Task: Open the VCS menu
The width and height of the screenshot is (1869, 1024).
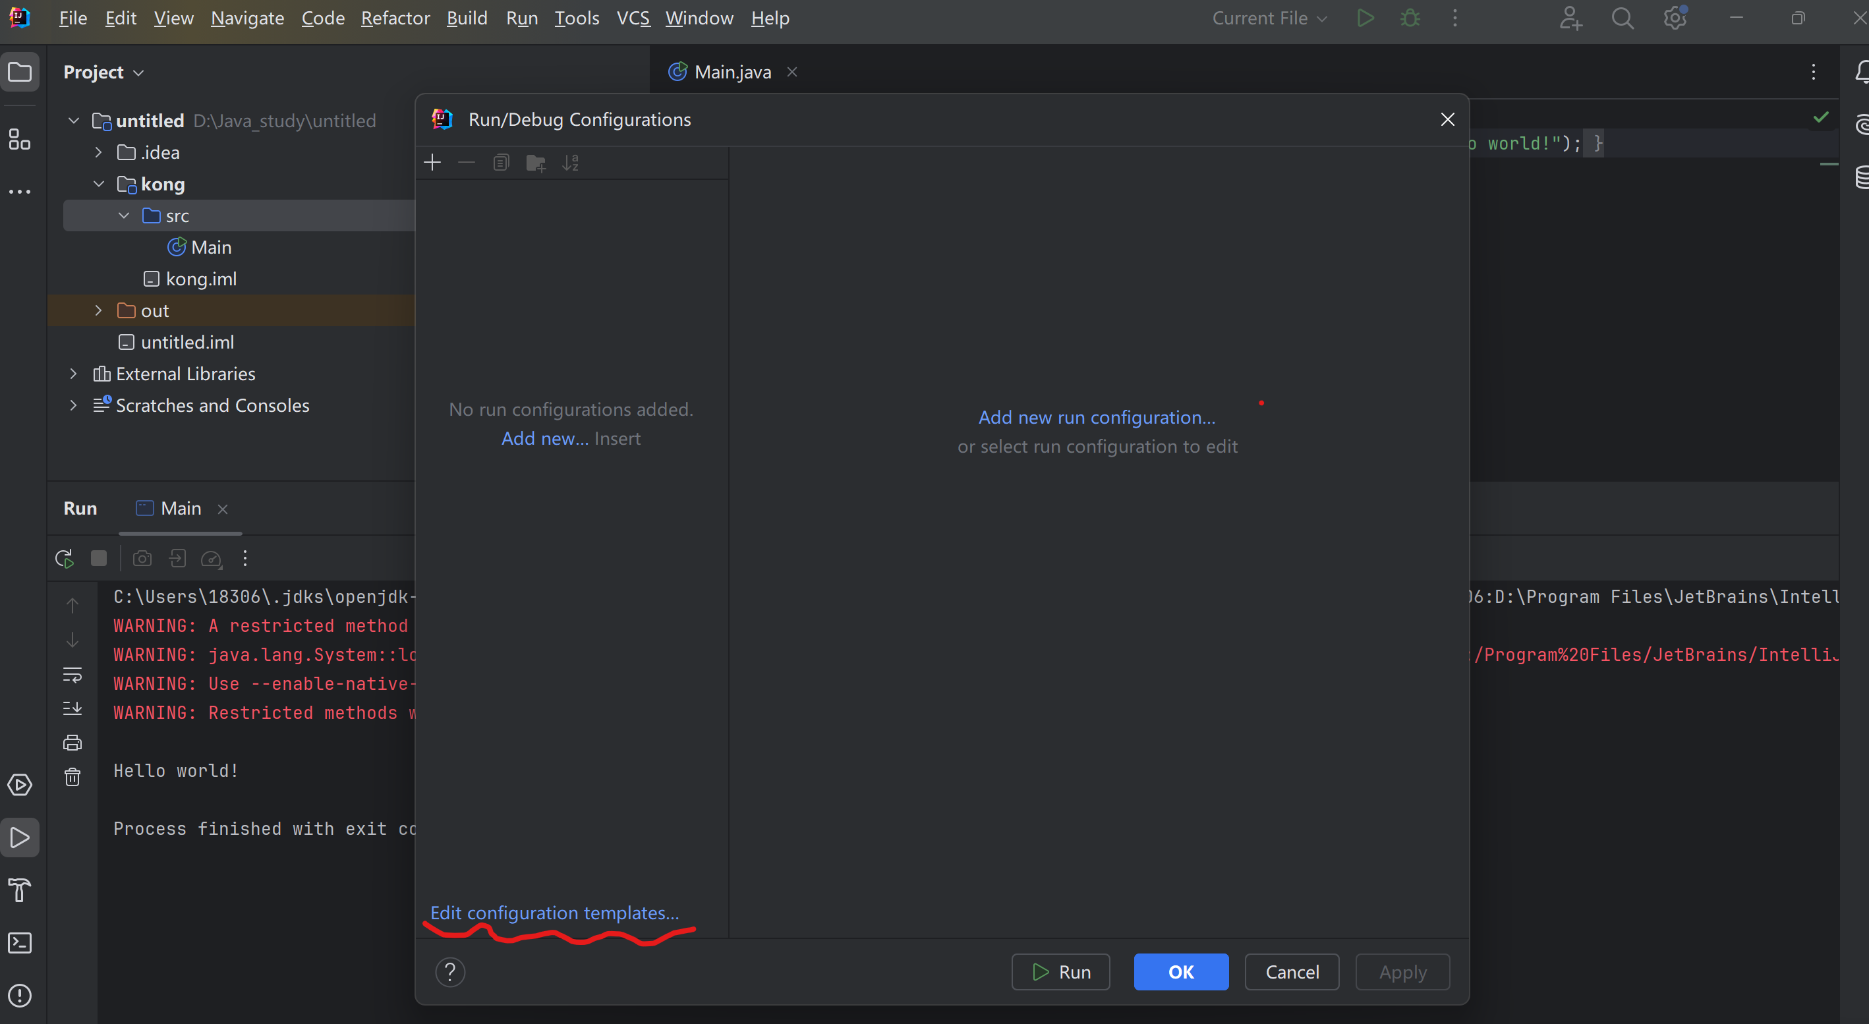Action: [x=633, y=18]
